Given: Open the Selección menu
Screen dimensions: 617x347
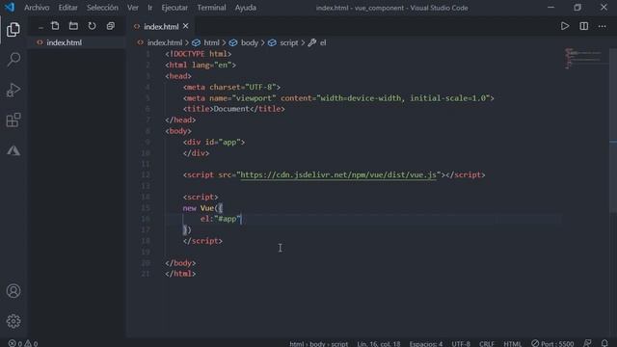Looking at the screenshot, I should click(x=102, y=8).
